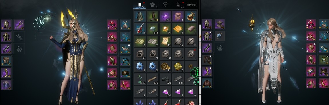Open the 角色資訊 character info panel
This screenshot has width=329, height=105.
tap(191, 5)
